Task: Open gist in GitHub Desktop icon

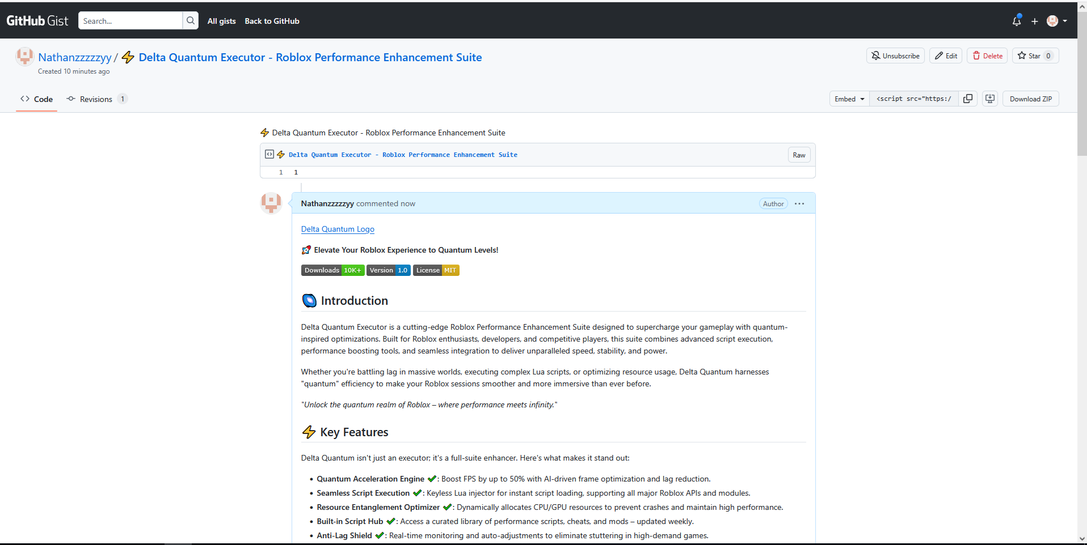Action: [990, 99]
